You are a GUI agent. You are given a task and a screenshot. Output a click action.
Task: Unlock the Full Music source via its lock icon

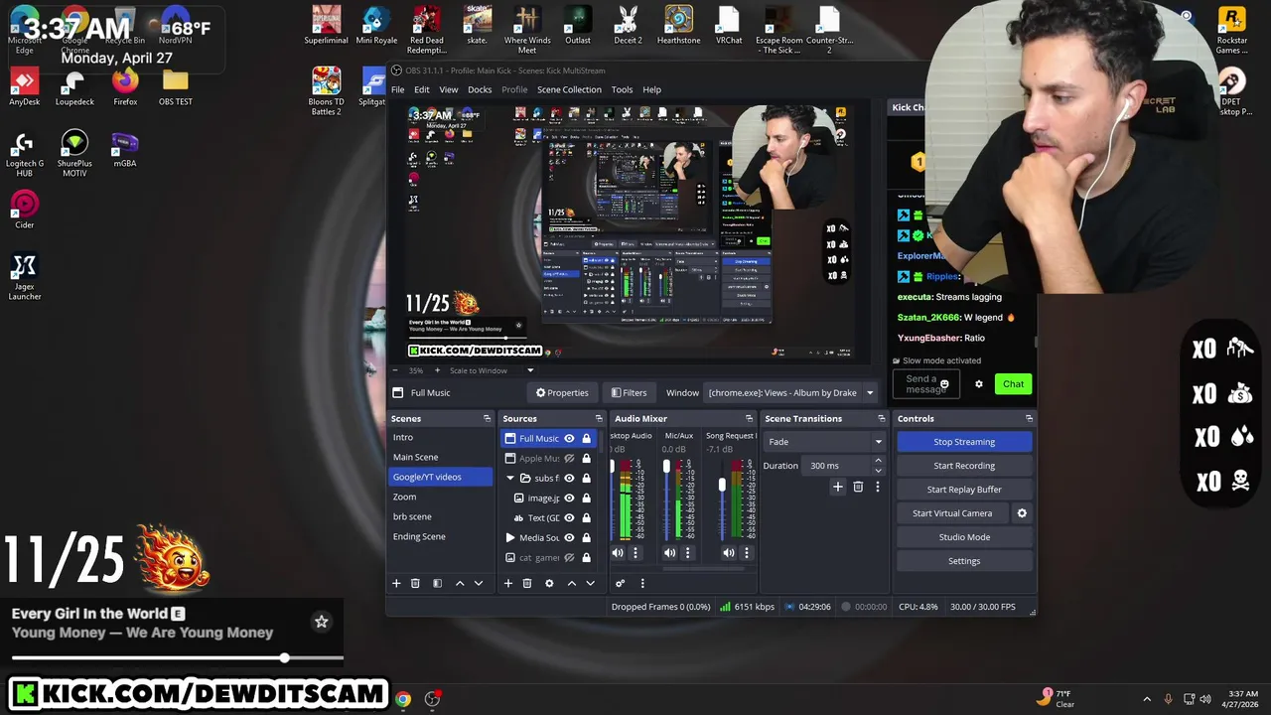[586, 438]
